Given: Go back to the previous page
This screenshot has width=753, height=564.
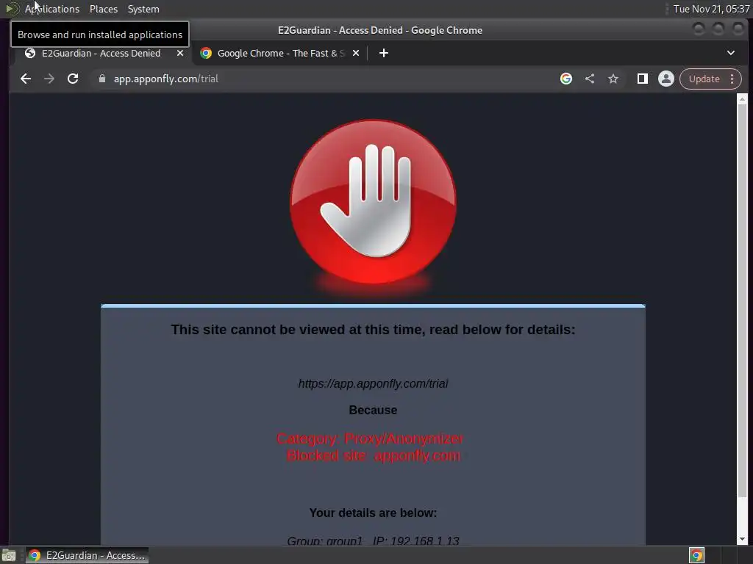Looking at the screenshot, I should (26, 79).
